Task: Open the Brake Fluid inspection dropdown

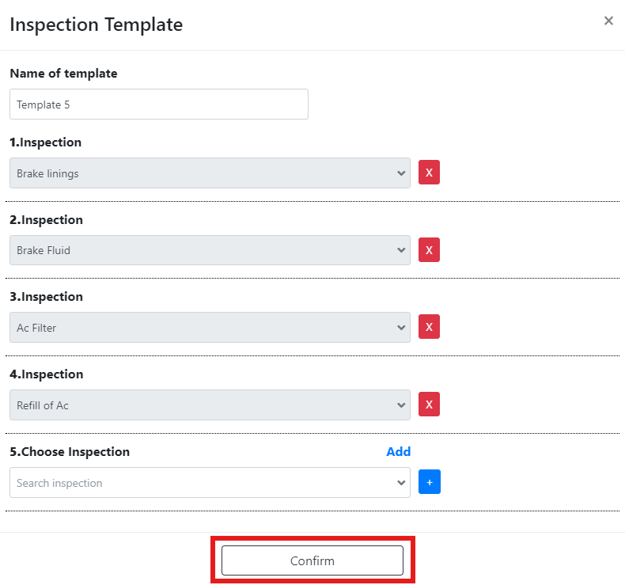Action: 210,250
